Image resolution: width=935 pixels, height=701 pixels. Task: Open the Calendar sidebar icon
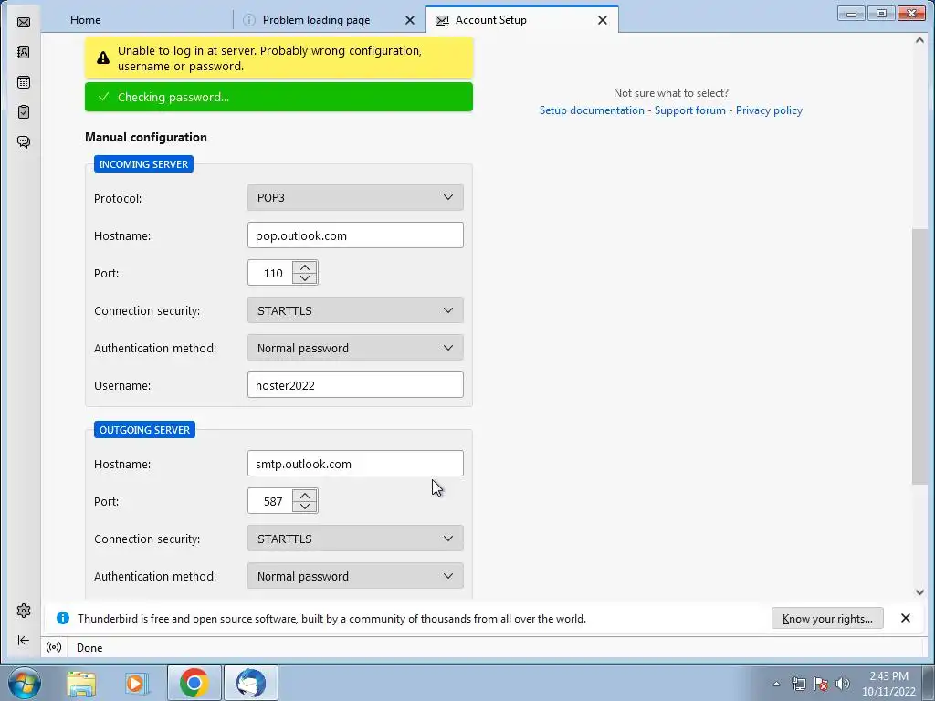(23, 82)
